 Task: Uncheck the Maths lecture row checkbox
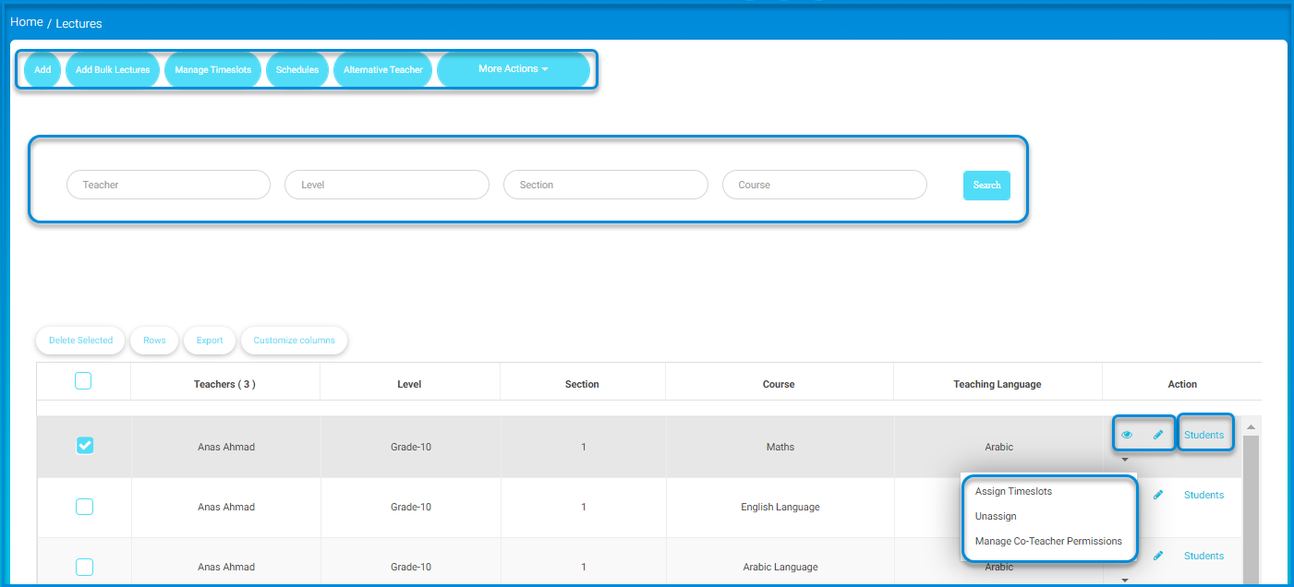tap(85, 446)
